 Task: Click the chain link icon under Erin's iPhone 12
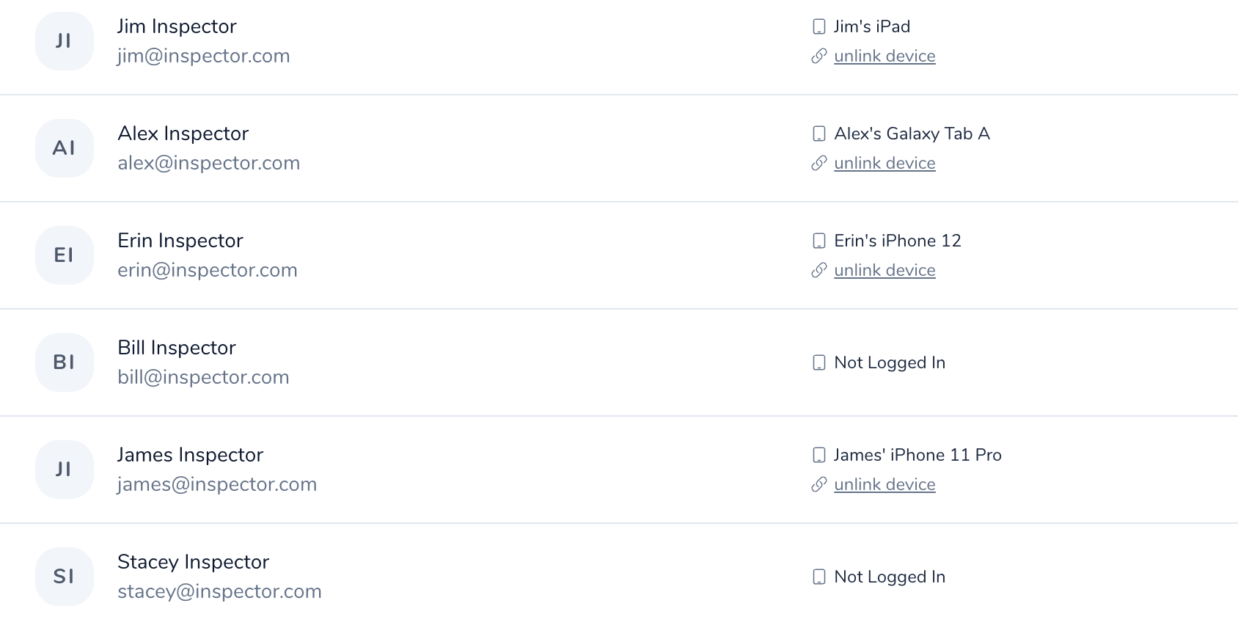[x=819, y=271]
